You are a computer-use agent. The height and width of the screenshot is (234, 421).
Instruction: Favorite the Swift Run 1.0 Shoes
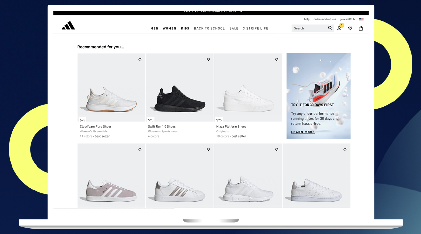(208, 60)
